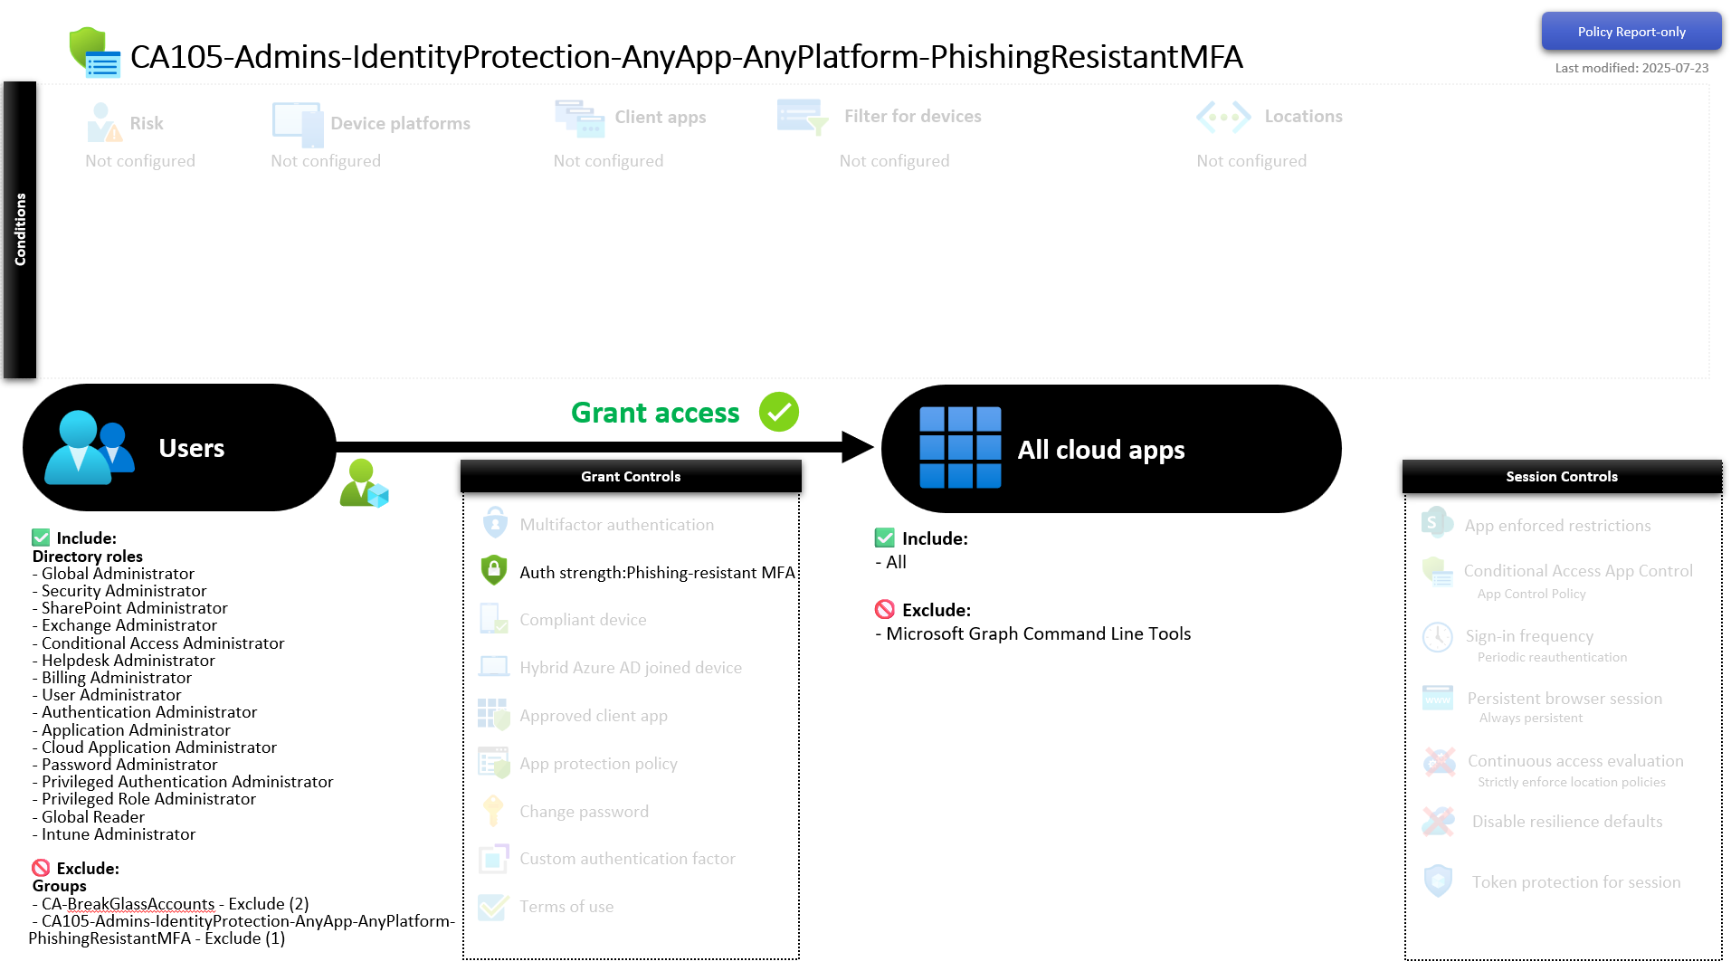Toggle the cloud apps Include checkbox
This screenshot has height=971, width=1731.
pos(885,538)
